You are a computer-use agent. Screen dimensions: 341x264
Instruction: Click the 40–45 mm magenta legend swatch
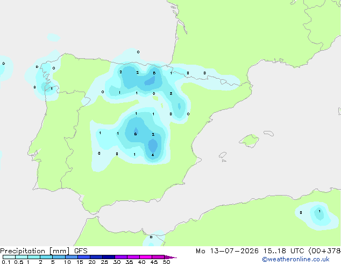[146, 257]
